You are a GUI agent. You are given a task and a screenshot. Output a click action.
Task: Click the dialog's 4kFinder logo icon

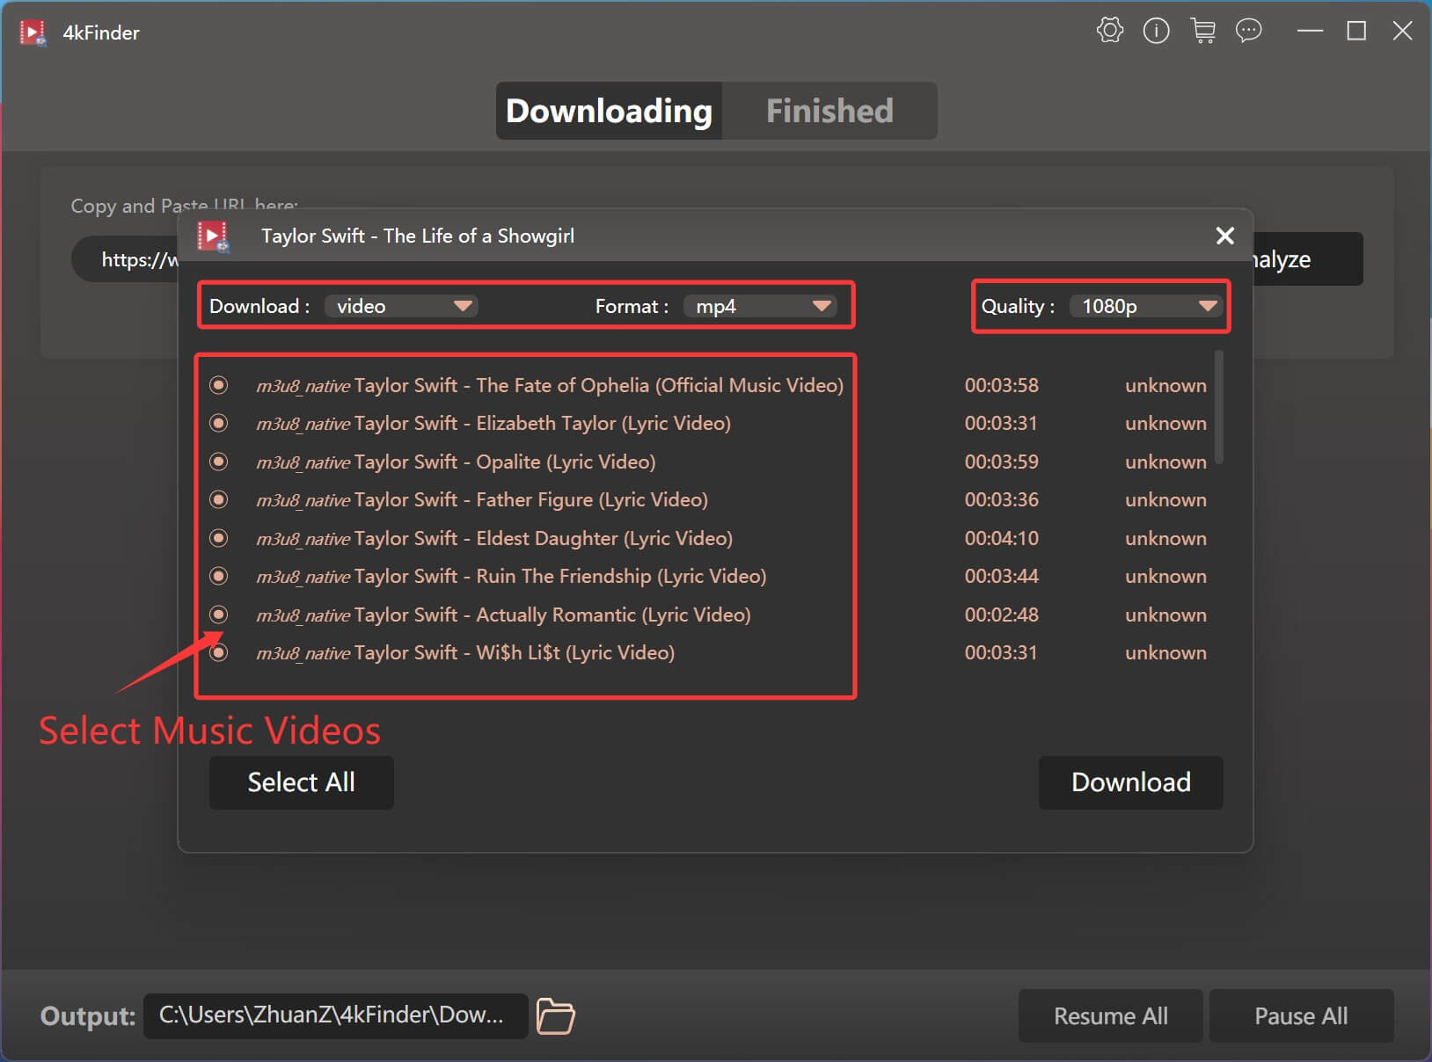(x=213, y=236)
